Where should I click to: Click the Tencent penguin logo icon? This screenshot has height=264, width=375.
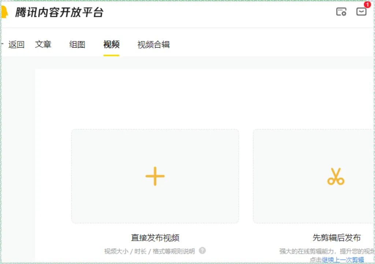click(4, 12)
